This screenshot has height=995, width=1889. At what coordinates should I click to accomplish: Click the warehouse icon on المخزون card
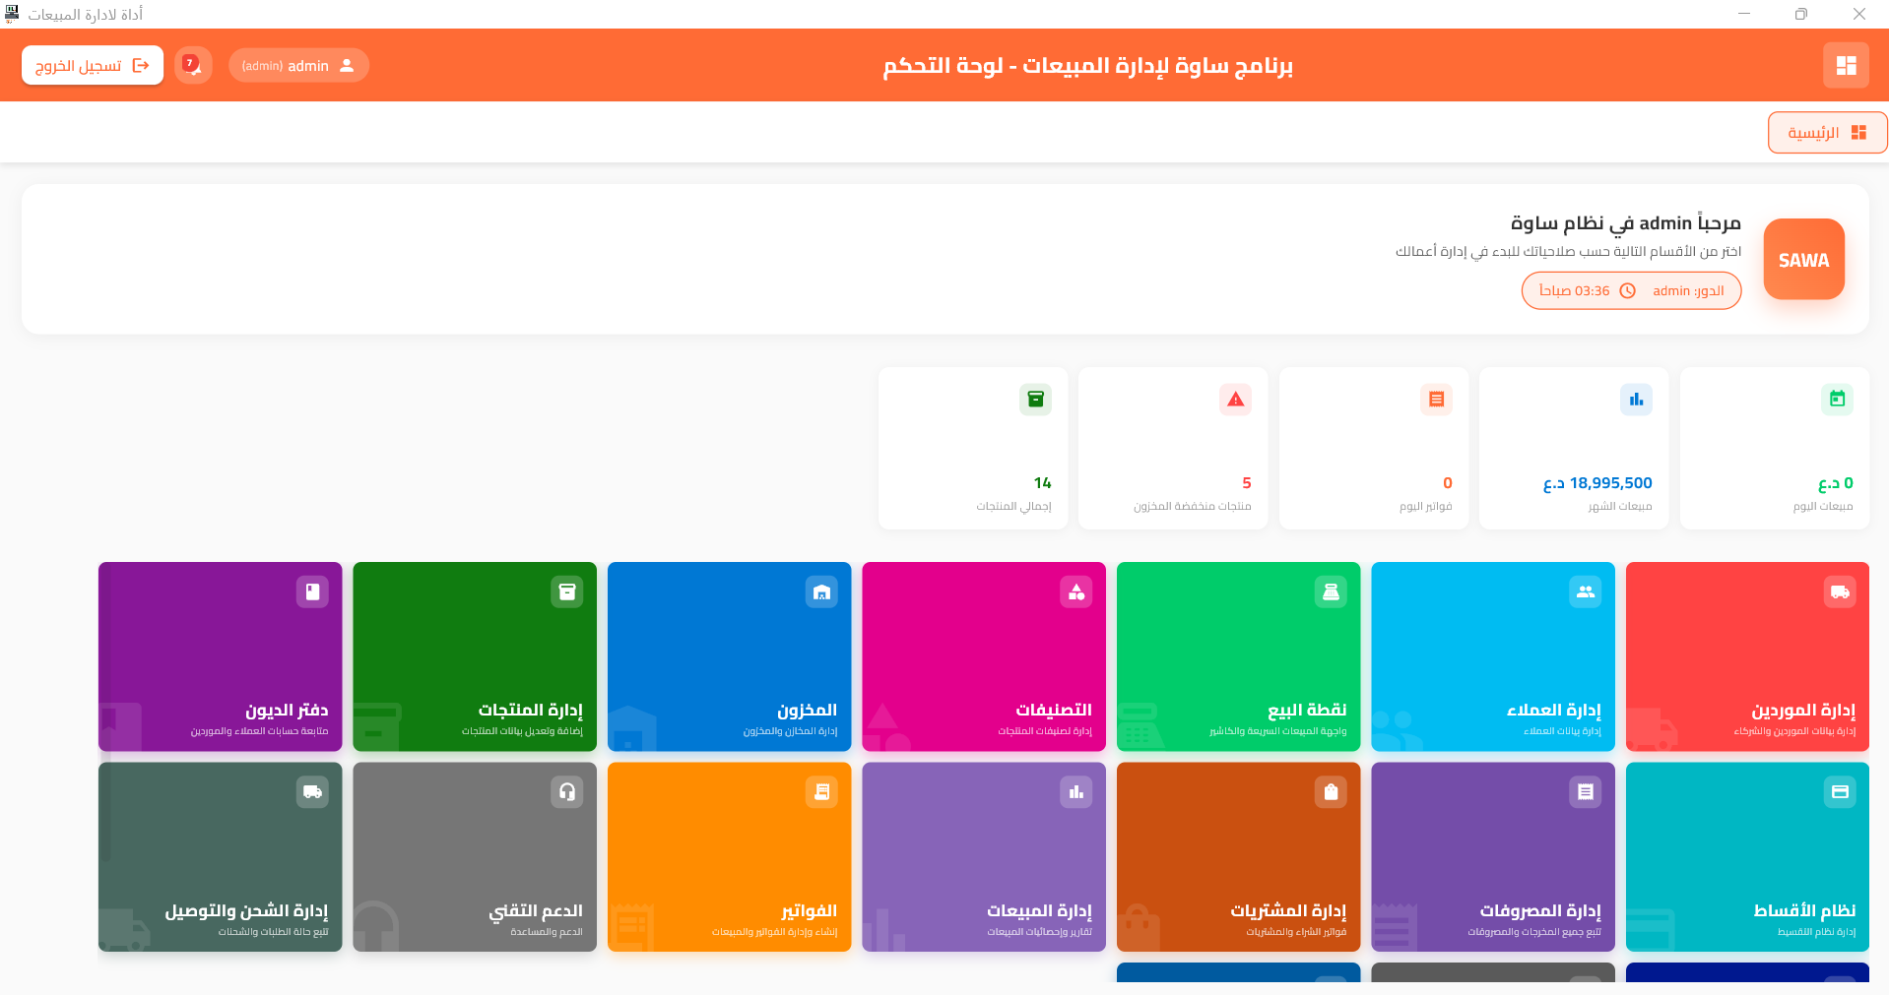click(x=821, y=591)
